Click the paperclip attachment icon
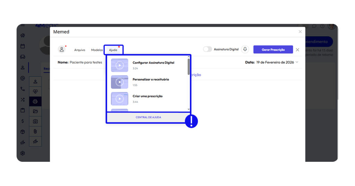This screenshot has width=355, height=186. point(35,131)
